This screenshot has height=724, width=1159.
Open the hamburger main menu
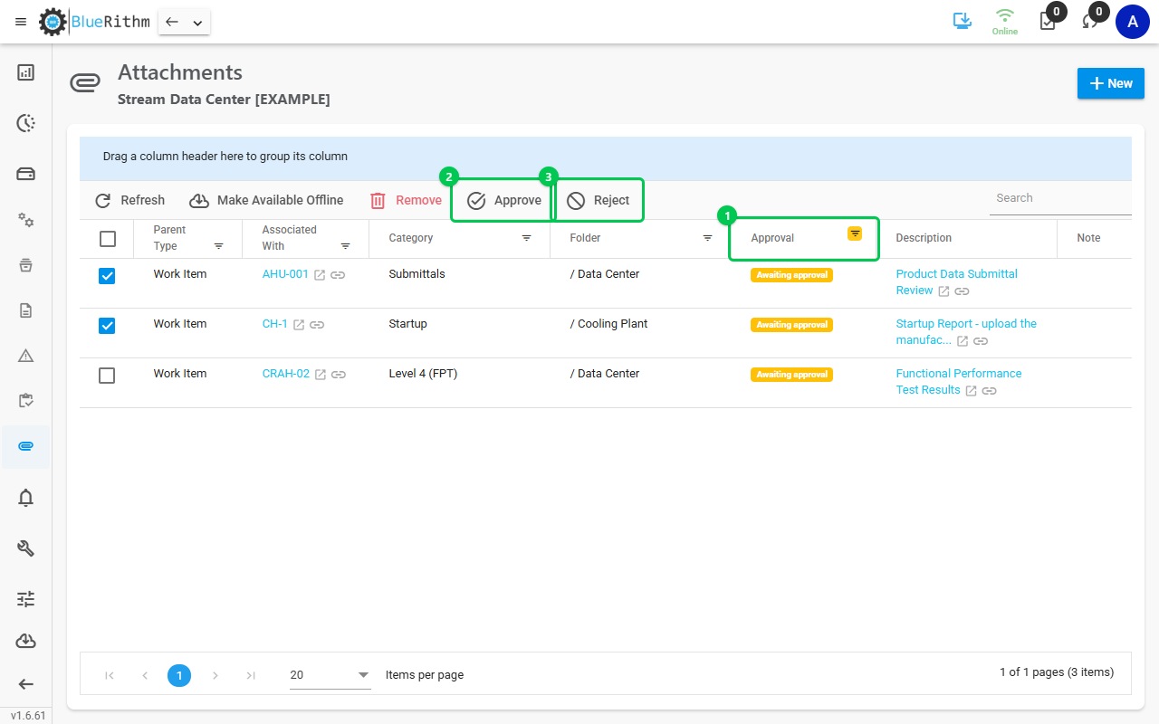coord(21,22)
